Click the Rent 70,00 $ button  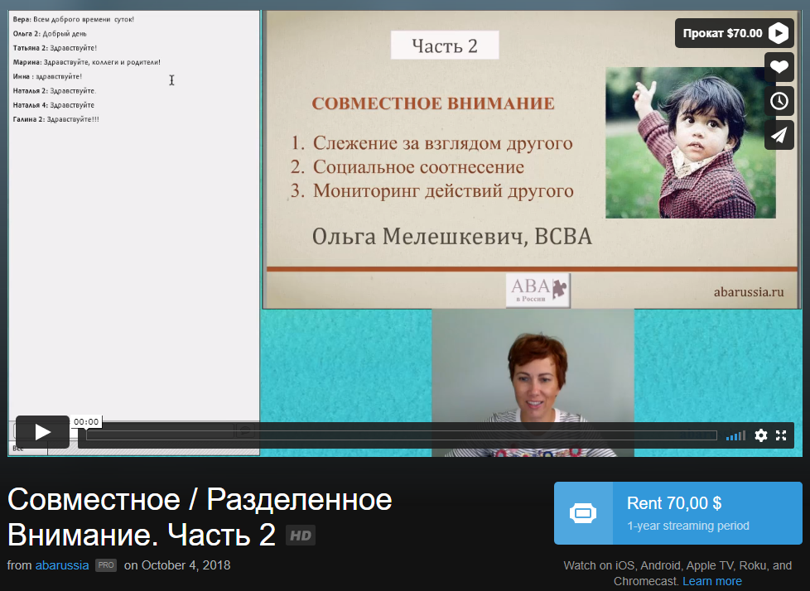pos(677,512)
